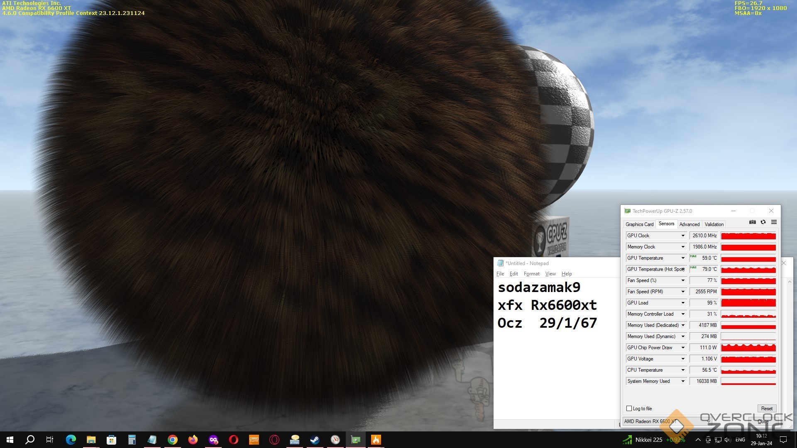Viewport: 797px width, 448px height.
Task: Click the GPU Load sensor graph
Action: (748, 303)
